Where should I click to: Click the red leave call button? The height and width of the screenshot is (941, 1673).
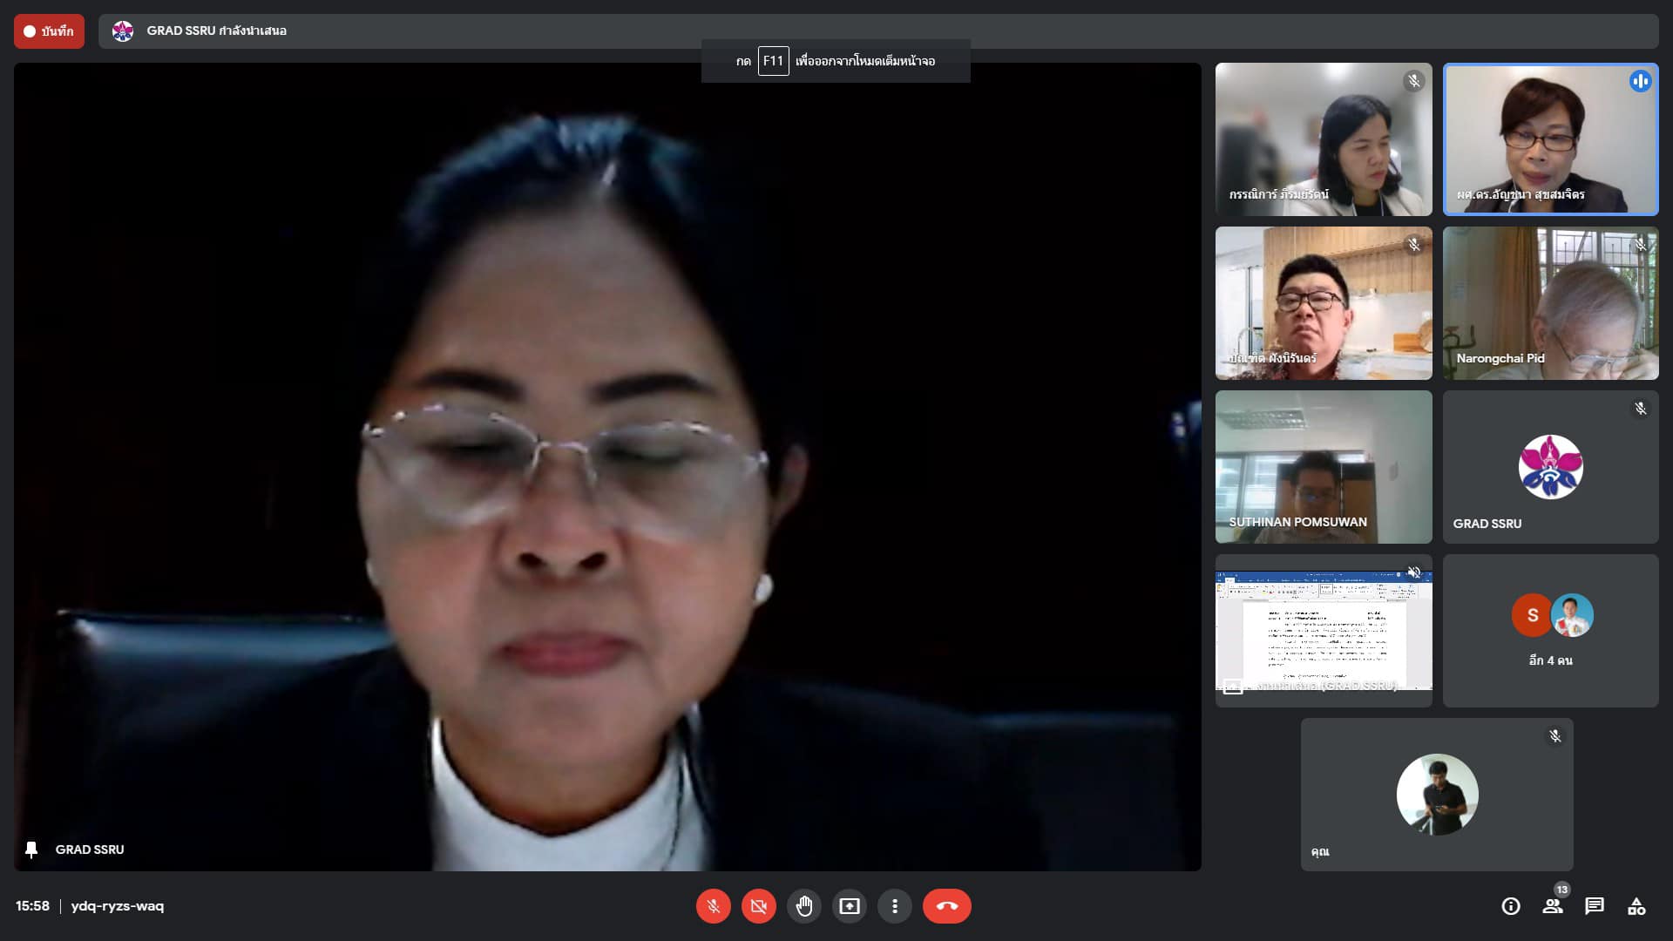pyautogui.click(x=946, y=906)
